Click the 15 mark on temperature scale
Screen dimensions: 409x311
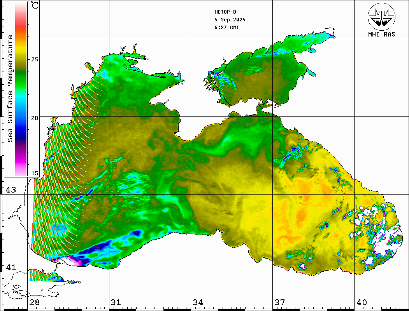tap(34, 173)
